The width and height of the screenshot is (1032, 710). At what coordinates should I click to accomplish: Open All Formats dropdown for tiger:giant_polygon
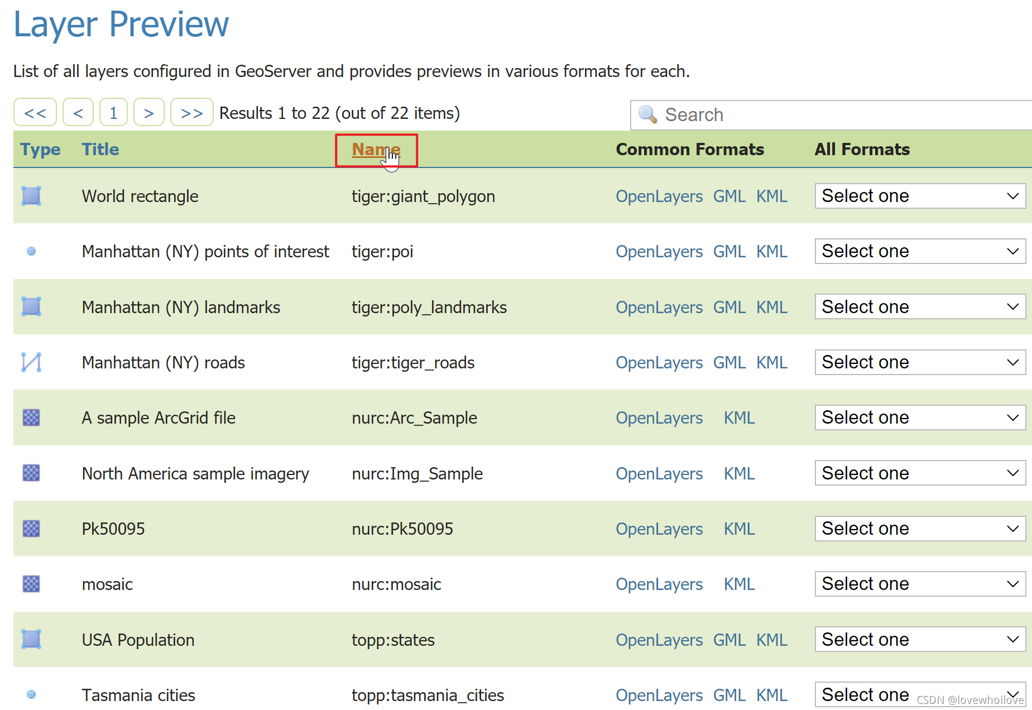(x=920, y=196)
